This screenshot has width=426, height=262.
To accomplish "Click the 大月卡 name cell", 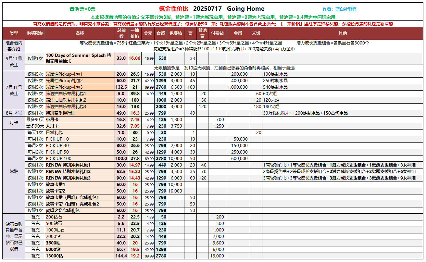I will [x=80, y=126].
